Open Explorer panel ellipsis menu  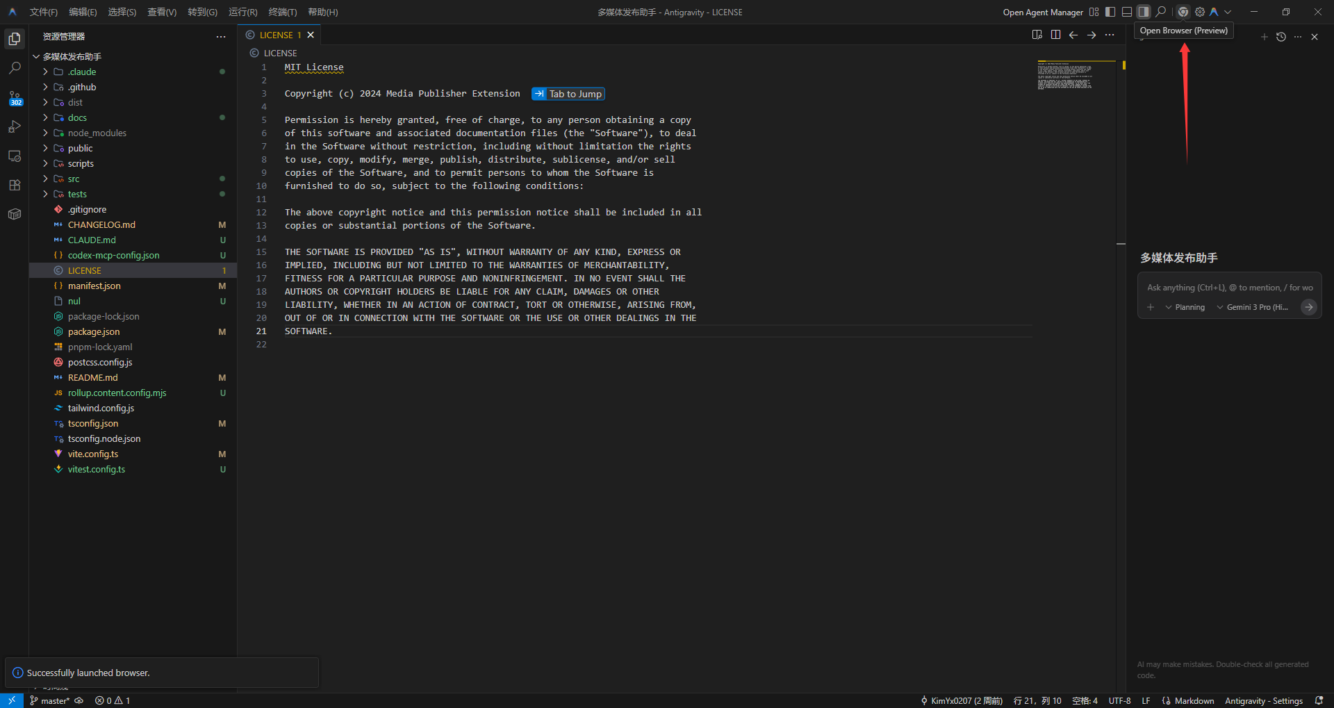pyautogui.click(x=221, y=36)
